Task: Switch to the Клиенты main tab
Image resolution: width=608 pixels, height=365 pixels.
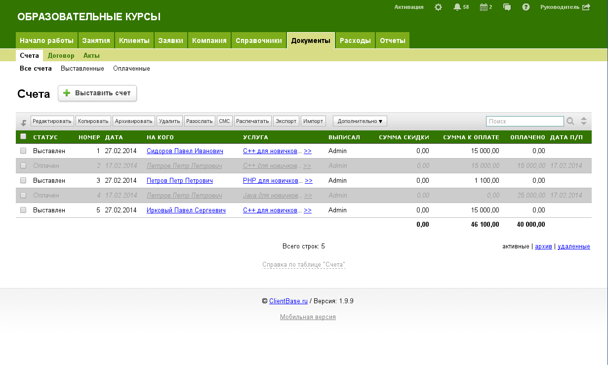Action: coord(134,41)
